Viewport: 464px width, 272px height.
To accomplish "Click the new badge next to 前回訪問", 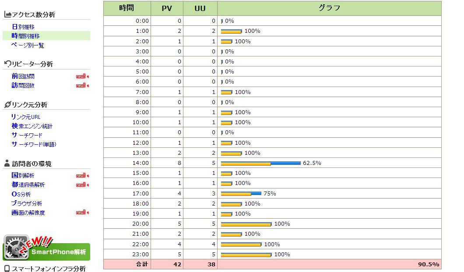I will (x=82, y=77).
